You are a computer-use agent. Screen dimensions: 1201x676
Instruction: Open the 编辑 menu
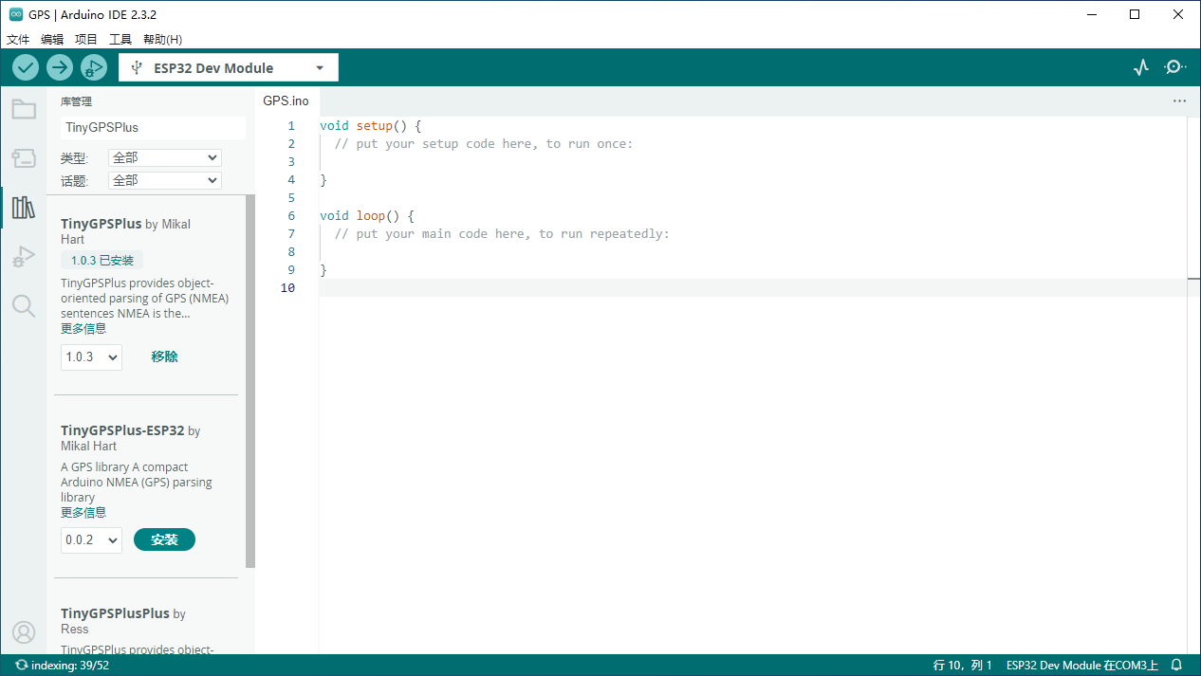coord(52,40)
